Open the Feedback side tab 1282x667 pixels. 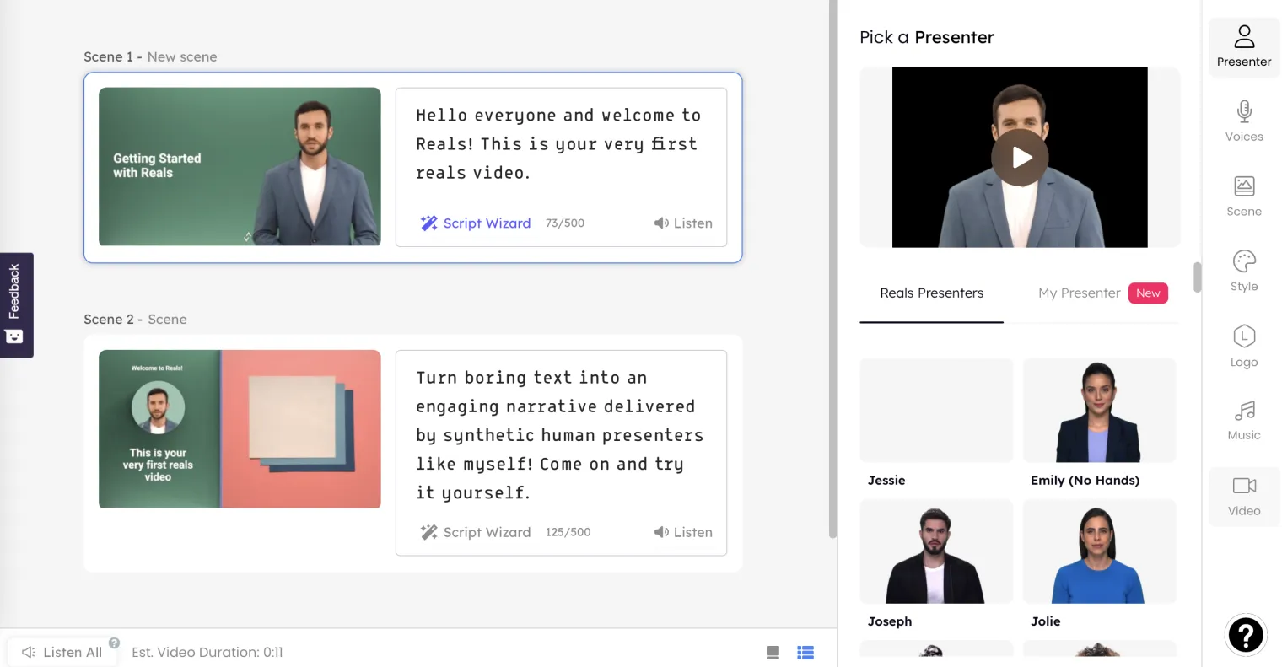[15, 304]
